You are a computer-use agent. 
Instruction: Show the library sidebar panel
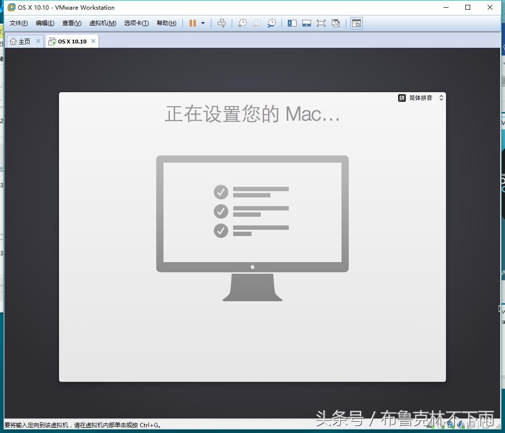[292, 23]
